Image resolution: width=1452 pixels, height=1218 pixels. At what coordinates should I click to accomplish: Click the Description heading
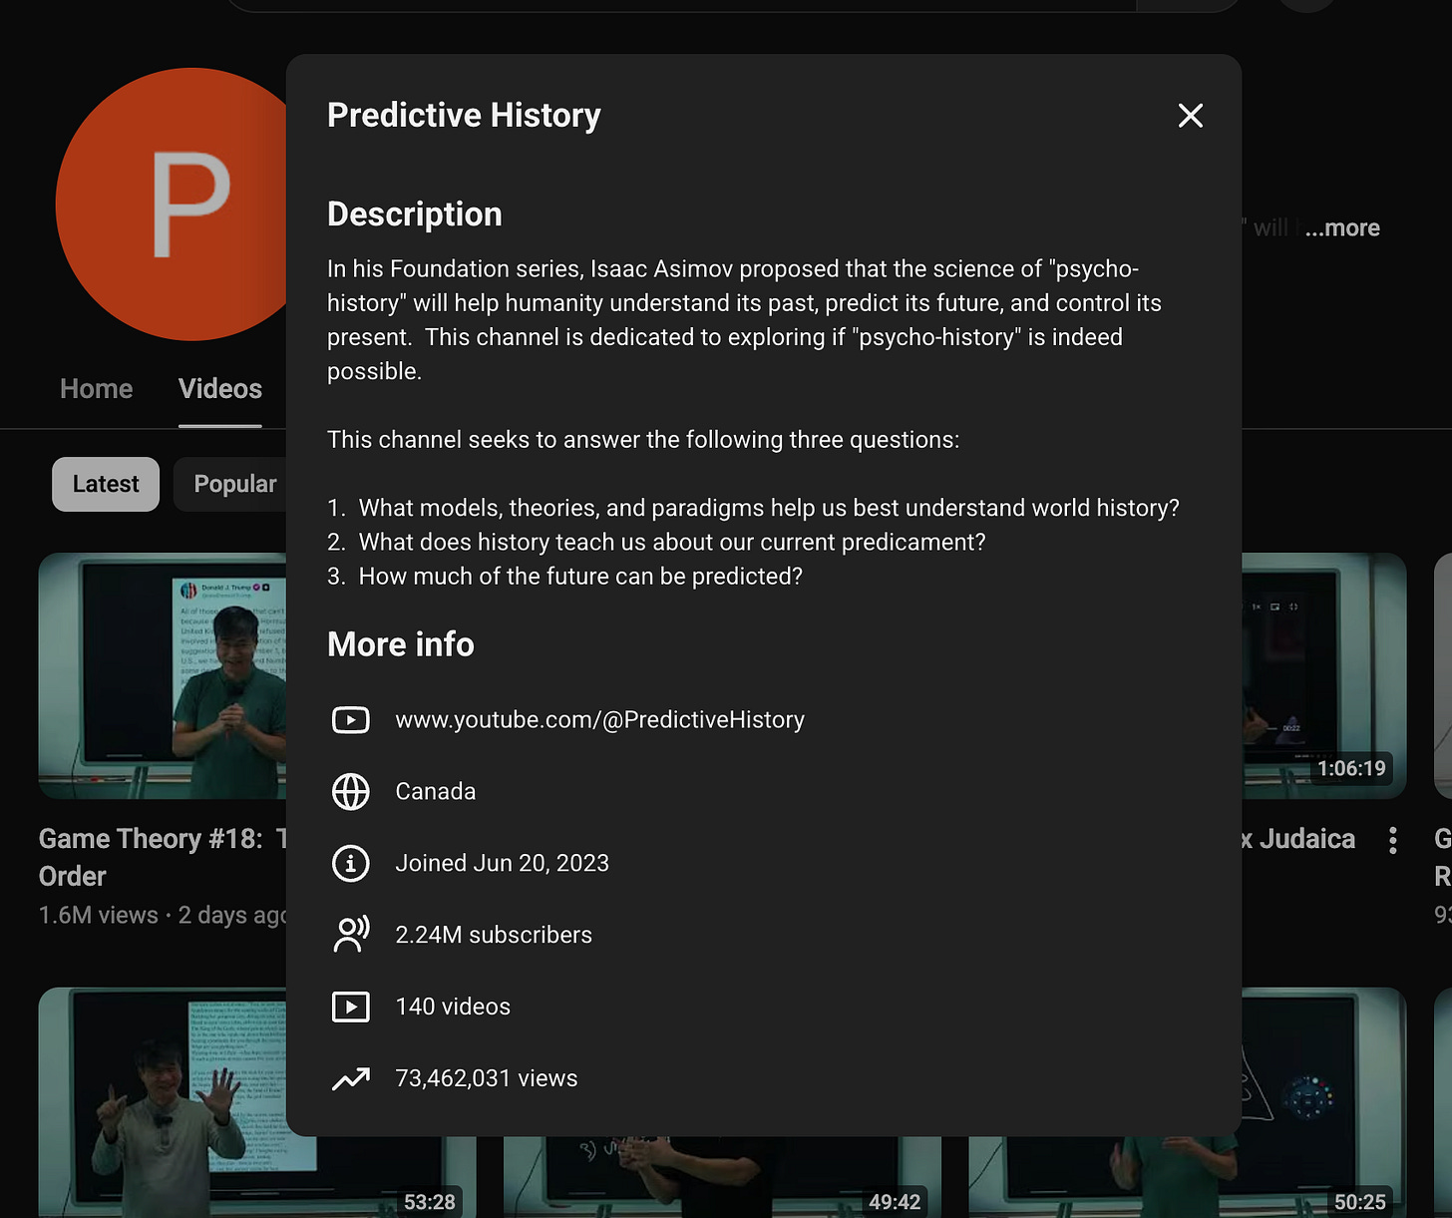(415, 214)
